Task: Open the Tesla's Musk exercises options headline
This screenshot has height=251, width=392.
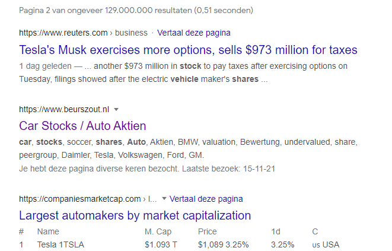Action: 188,49
